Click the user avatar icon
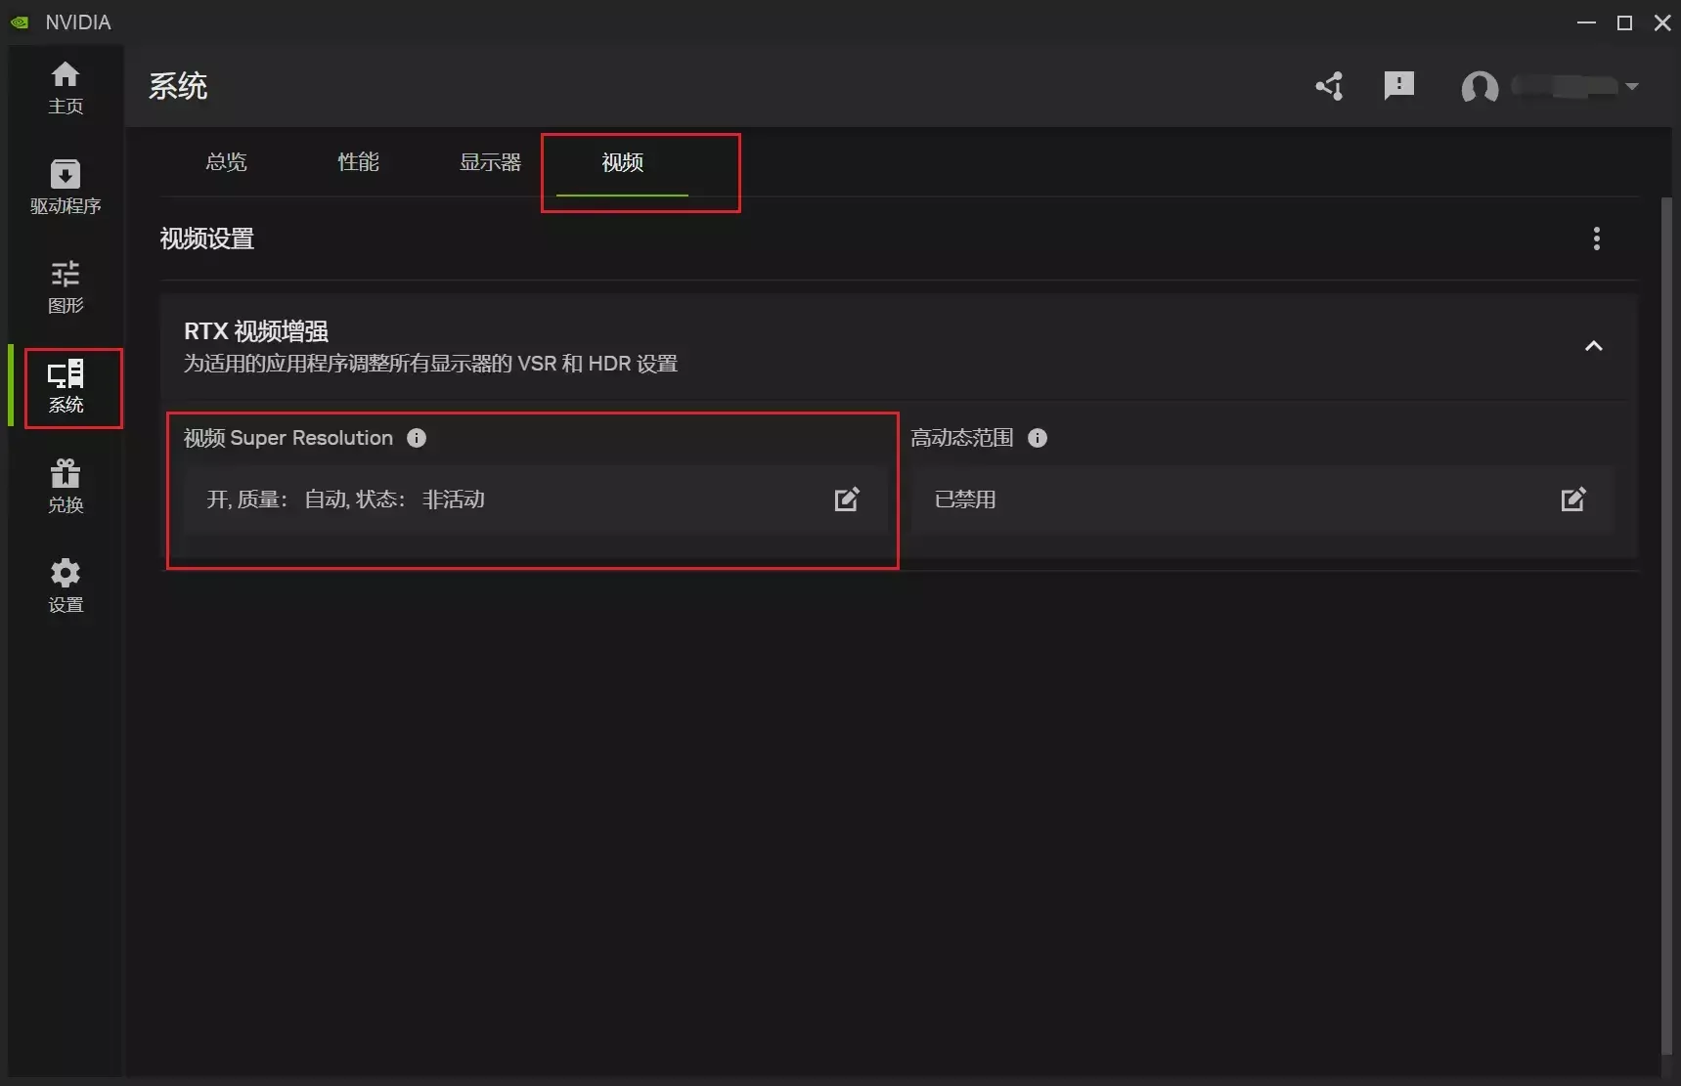Screen dimensions: 1681x1086 1480,87
